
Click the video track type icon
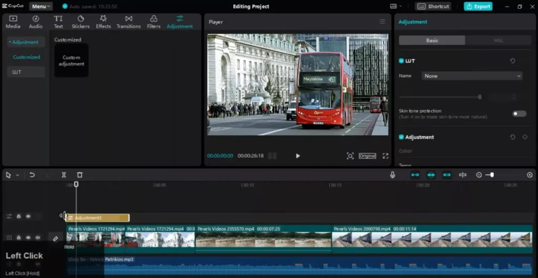9,238
